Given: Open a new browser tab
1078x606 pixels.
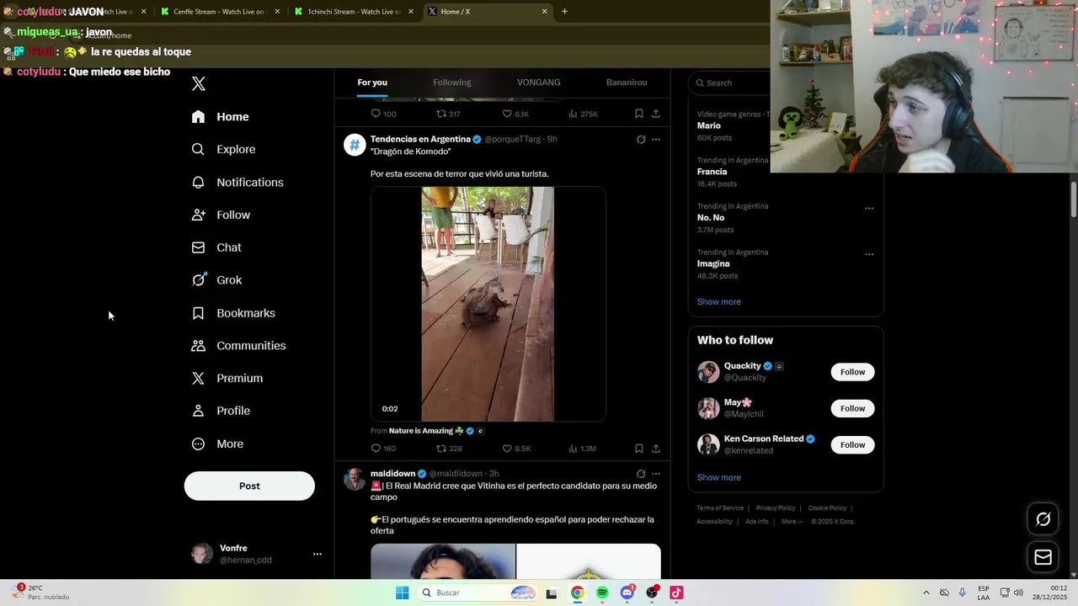Looking at the screenshot, I should click(564, 12).
